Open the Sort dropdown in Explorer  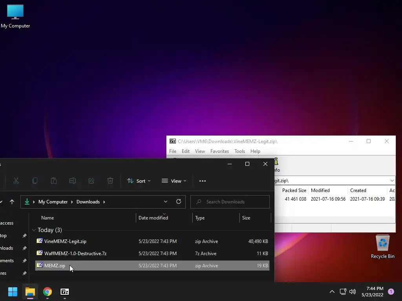(139, 181)
